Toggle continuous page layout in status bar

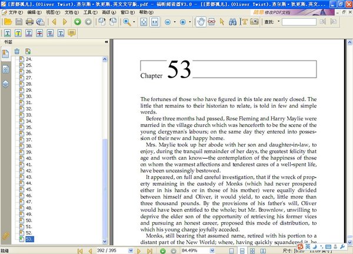242,250
